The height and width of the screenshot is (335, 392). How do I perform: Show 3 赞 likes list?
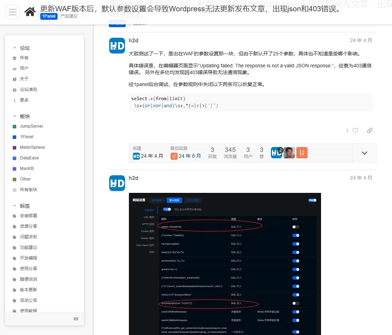click(x=261, y=153)
